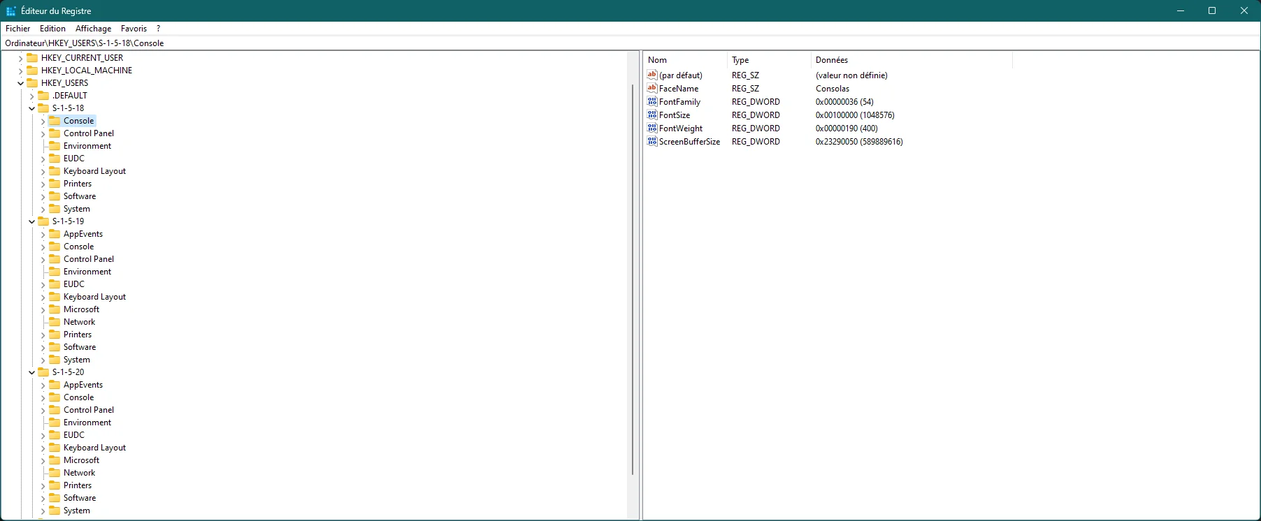
Task: Collapse the S-1-5-20 key node
Action: point(31,372)
